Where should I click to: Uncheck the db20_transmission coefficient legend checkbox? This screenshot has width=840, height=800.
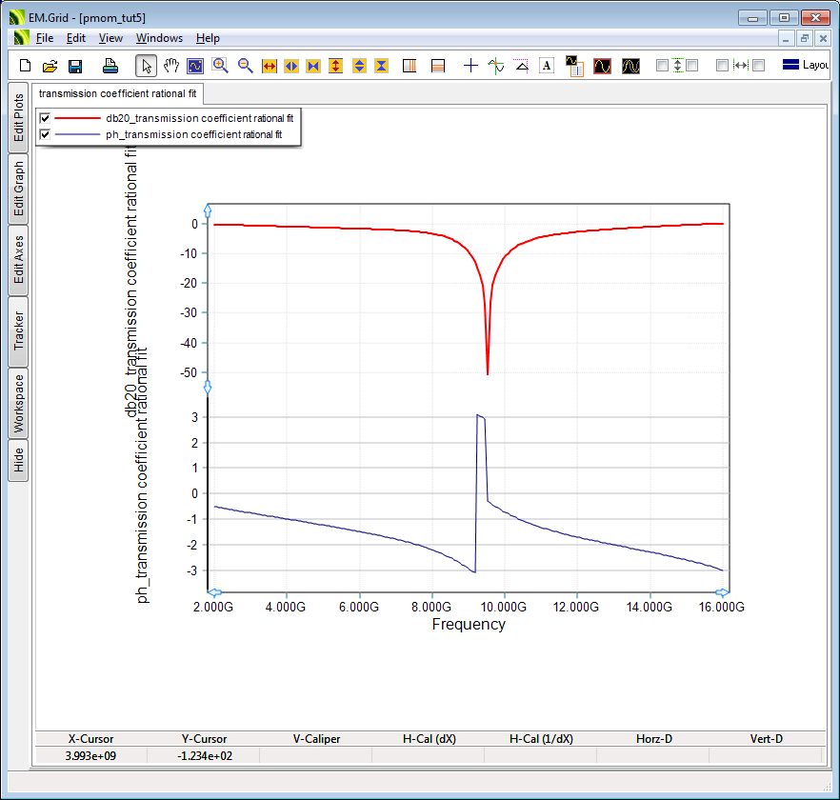tap(44, 118)
